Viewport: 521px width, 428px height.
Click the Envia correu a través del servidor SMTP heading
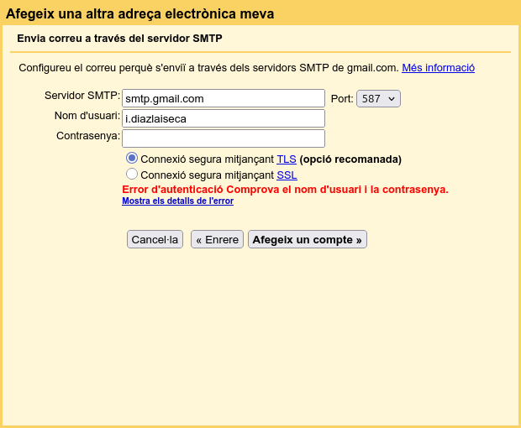click(119, 39)
